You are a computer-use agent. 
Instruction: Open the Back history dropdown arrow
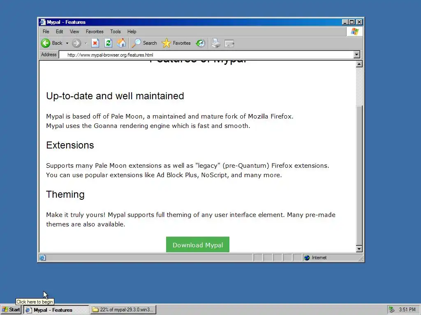[67, 43]
